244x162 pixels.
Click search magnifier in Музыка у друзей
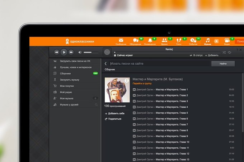point(96,105)
